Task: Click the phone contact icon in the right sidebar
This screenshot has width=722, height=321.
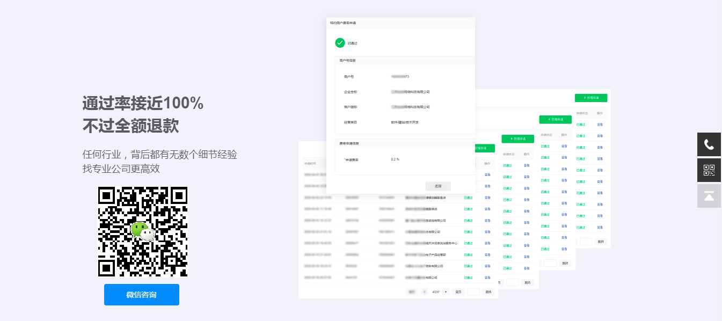Action: tap(709, 144)
